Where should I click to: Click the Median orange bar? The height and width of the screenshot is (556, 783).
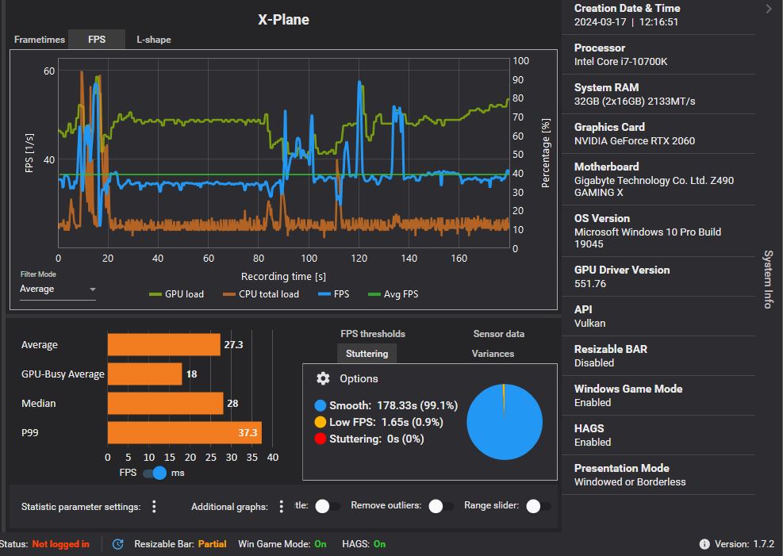pos(165,403)
